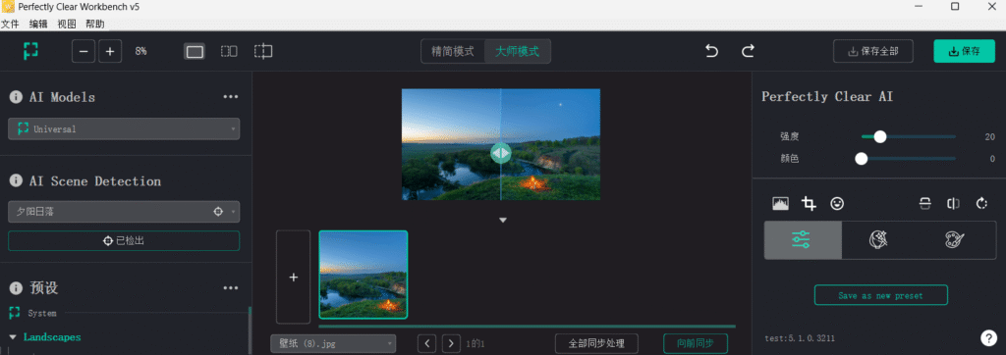Undo the last edit
Image resolution: width=1006 pixels, height=355 pixels.
(711, 51)
